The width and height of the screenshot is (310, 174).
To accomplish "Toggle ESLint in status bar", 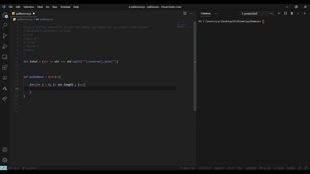I will click(279, 168).
